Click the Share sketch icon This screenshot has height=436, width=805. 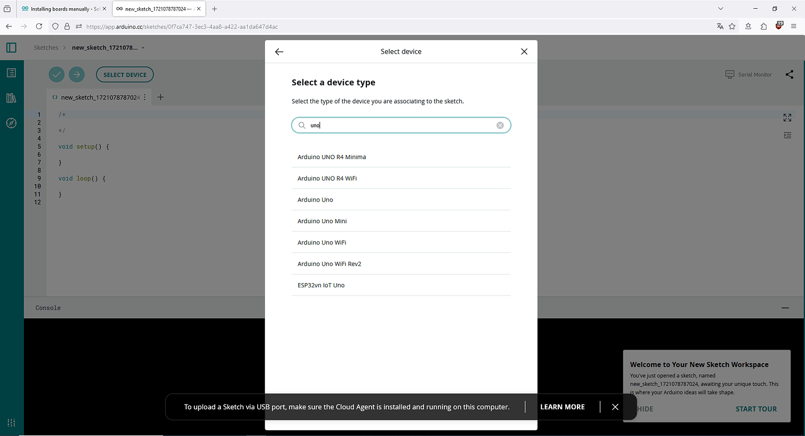pos(789,75)
